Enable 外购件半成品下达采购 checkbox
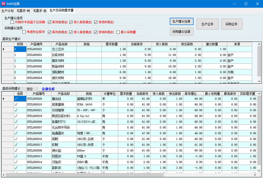 [12, 22]
